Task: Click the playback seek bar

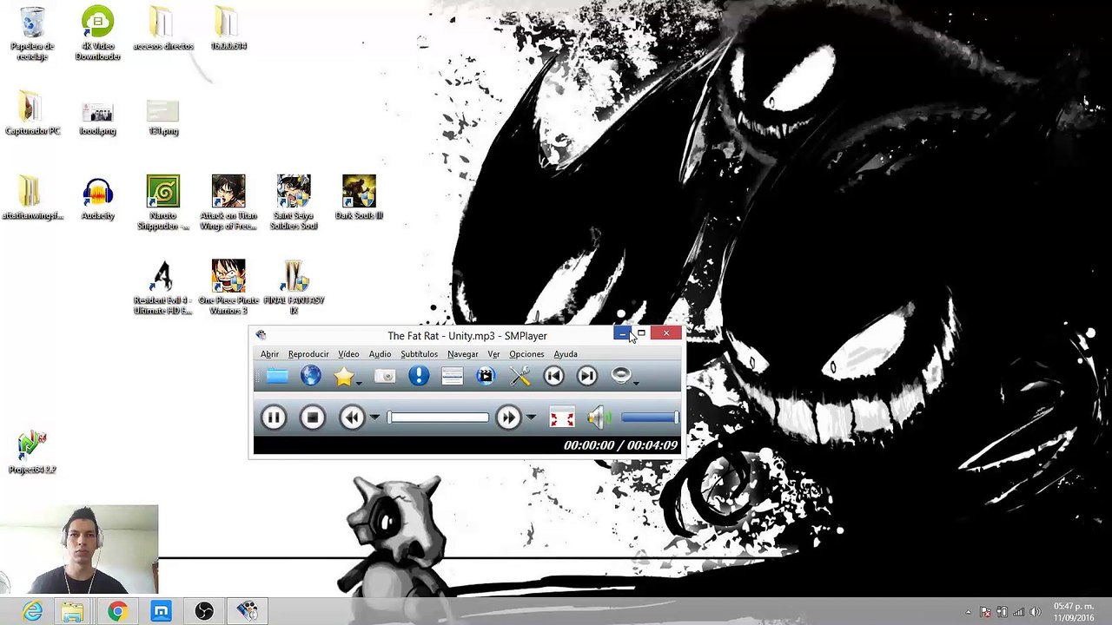Action: (x=438, y=418)
